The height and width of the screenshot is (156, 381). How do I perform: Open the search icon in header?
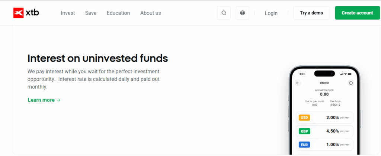(224, 13)
